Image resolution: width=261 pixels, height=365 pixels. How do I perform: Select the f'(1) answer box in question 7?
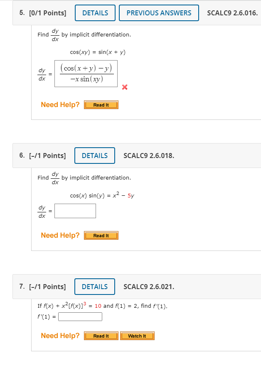(x=80, y=316)
